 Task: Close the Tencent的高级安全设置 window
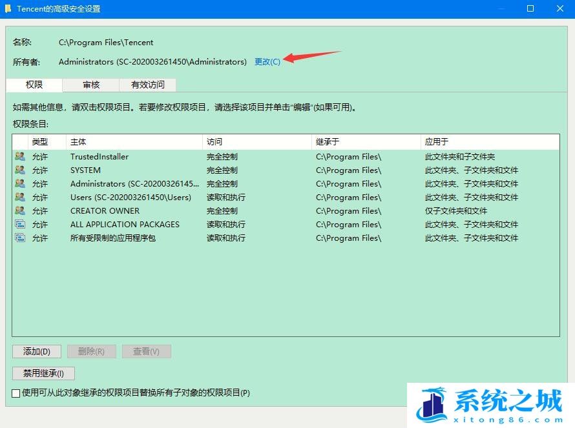click(560, 8)
